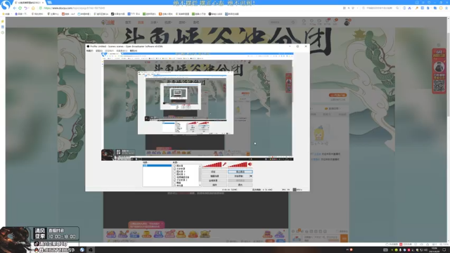Viewport: 450px width, 253px height.
Task: Mute the microphone icon in OBS
Action: click(224, 164)
